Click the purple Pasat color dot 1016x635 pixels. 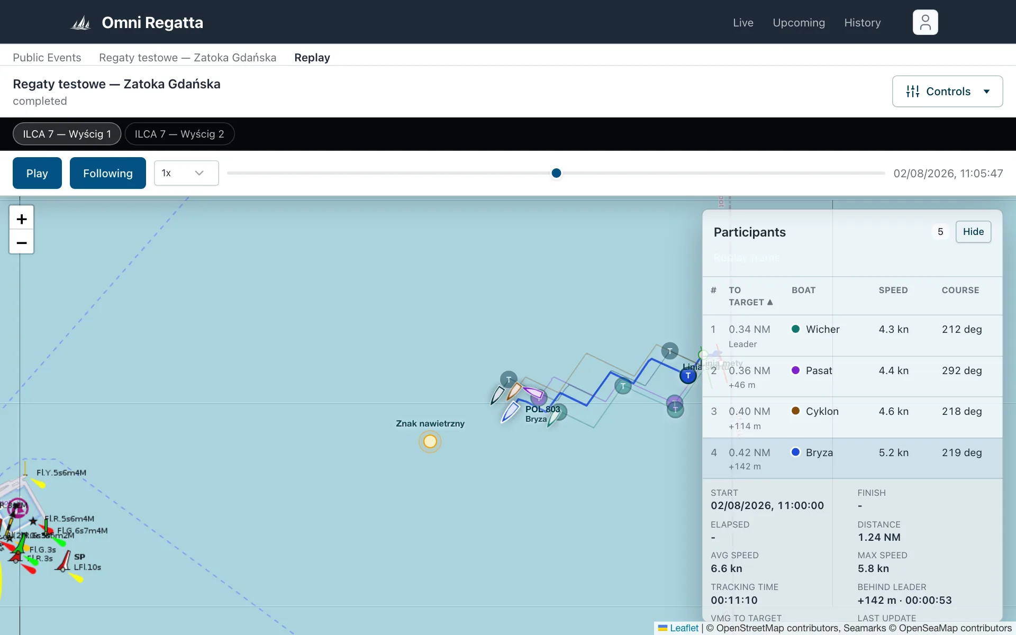coord(795,370)
